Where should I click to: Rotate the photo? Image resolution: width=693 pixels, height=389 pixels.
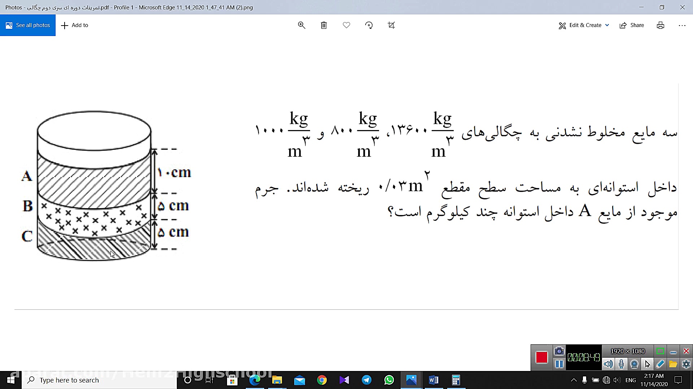coord(369,25)
